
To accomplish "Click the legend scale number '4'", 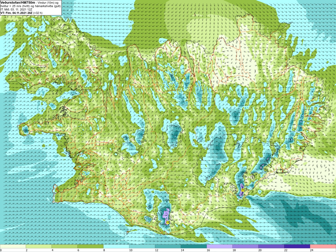I will click(x=52, y=250).
